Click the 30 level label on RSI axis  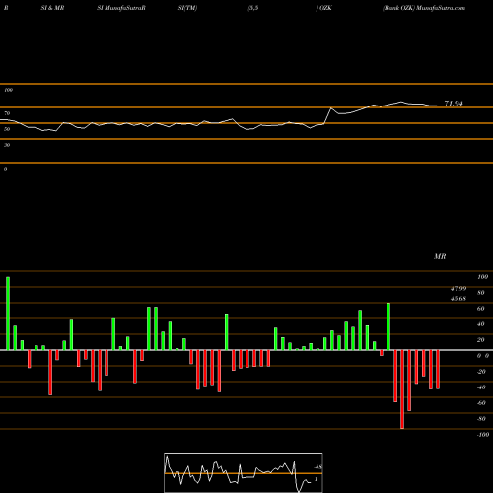[7, 145]
